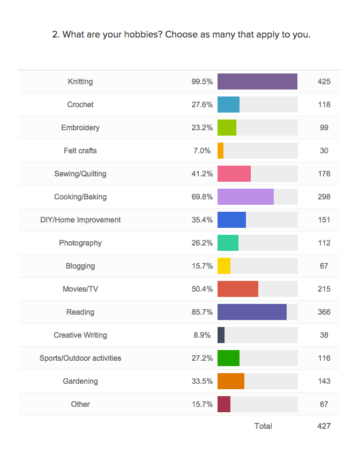Image resolution: width=359 pixels, height=461 pixels.
Task: Select the indigo Reading bar
Action: [x=252, y=312]
